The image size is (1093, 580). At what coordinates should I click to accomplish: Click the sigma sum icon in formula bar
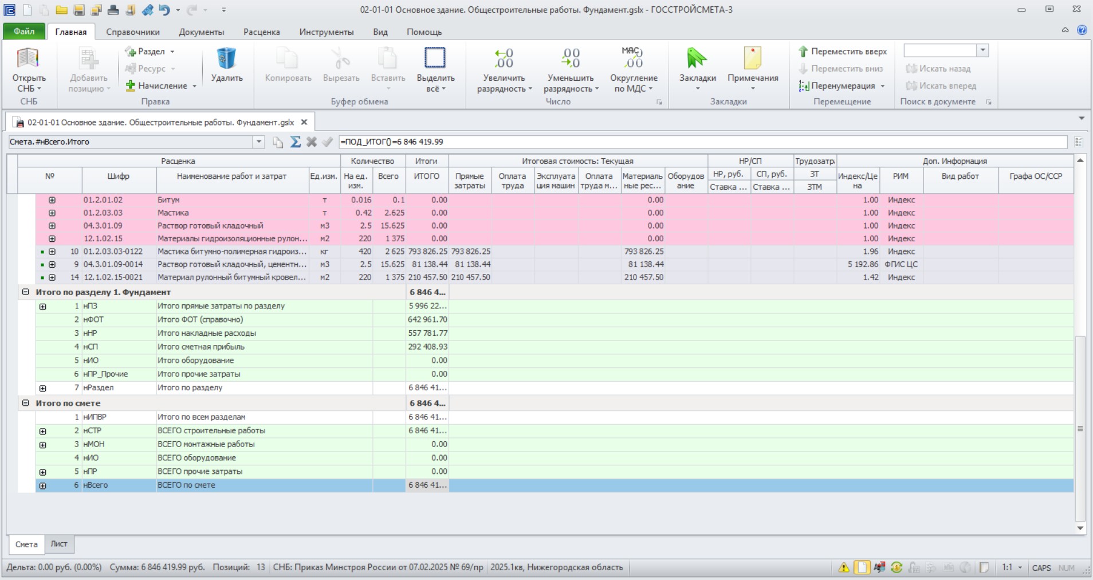295,142
